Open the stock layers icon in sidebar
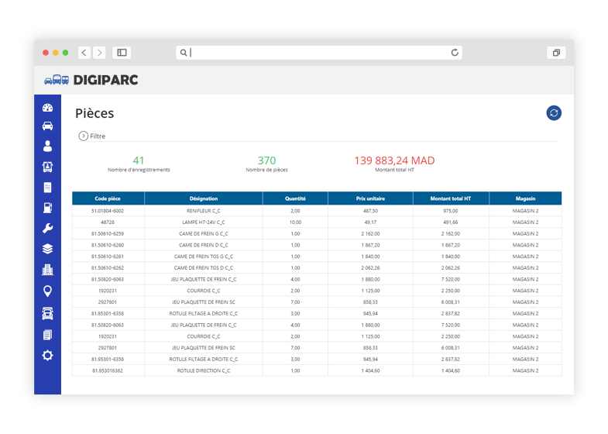The width and height of the screenshot is (608, 434). click(x=48, y=249)
